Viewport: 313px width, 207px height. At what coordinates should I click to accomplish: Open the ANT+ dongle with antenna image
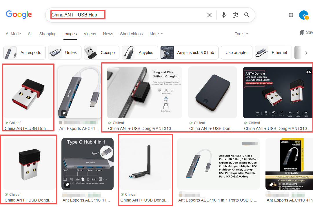pos(145,164)
